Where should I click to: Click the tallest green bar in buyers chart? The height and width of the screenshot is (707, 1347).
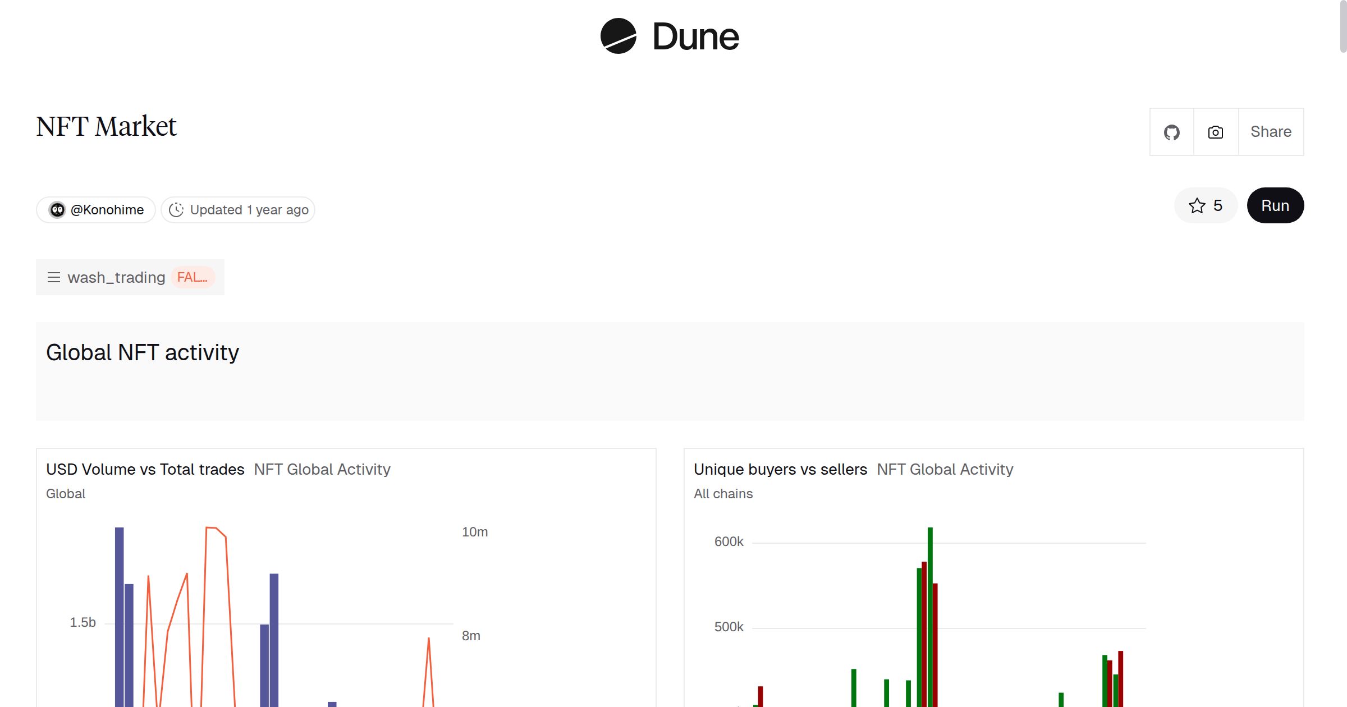(x=930, y=612)
